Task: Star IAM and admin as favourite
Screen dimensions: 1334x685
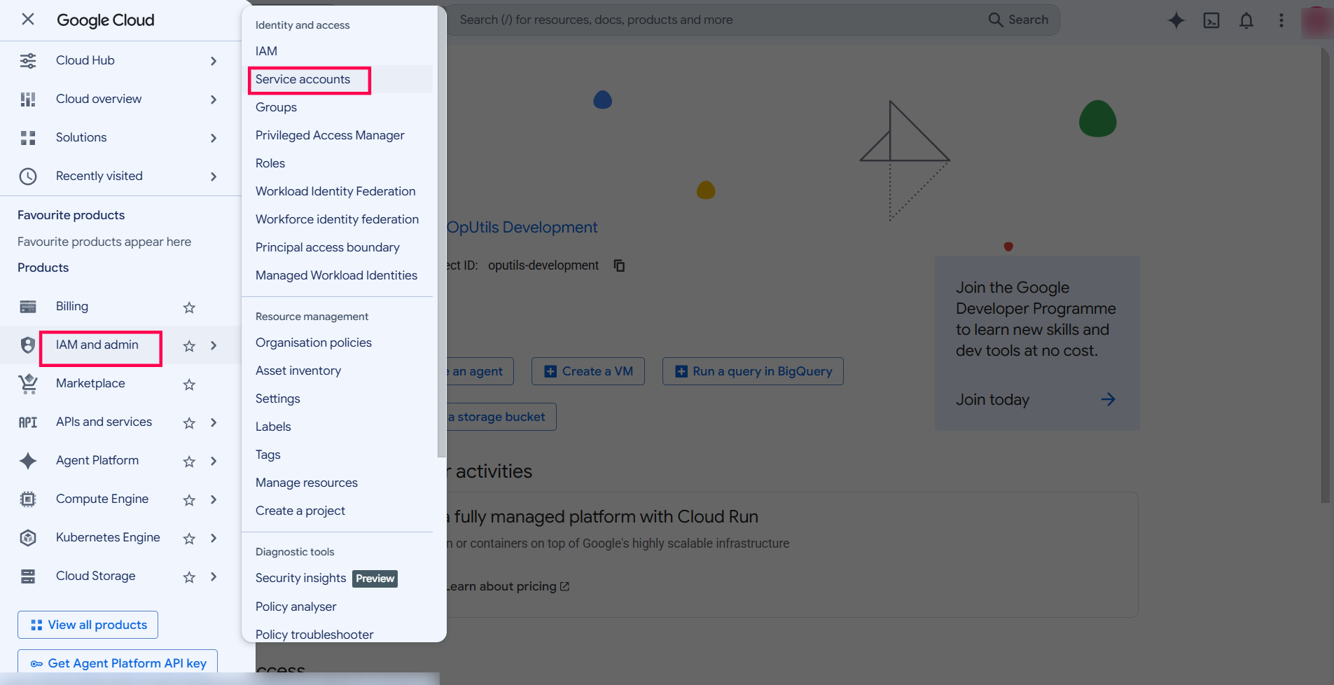Action: pos(189,345)
